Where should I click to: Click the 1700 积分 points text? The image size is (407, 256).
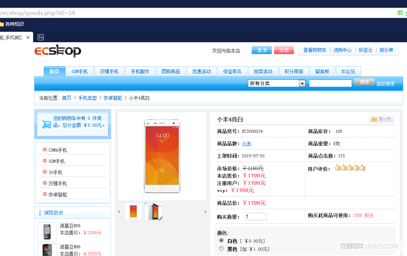pyautogui.click(x=363, y=215)
